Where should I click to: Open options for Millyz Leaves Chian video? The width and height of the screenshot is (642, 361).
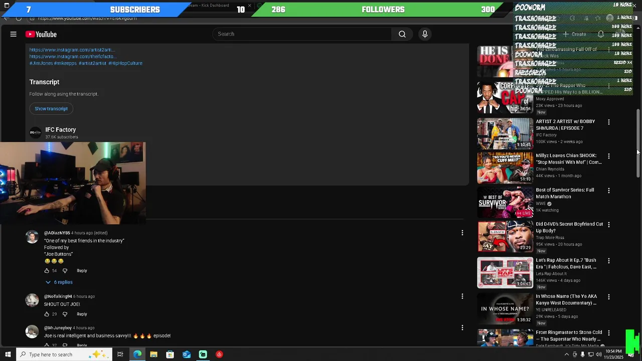pos(609,156)
